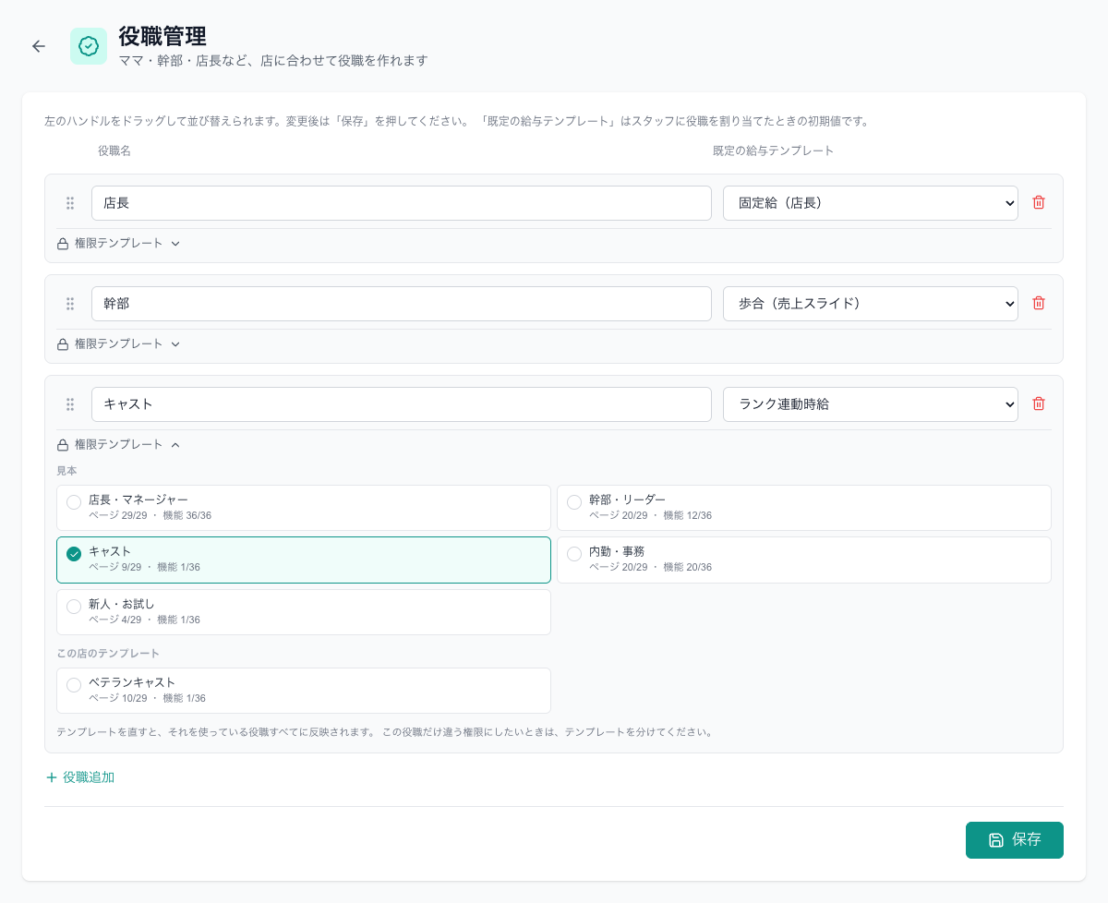This screenshot has width=1108, height=903.
Task: Click the ページ 20/29 ・ 機能 20/36 text
Action: (650, 567)
